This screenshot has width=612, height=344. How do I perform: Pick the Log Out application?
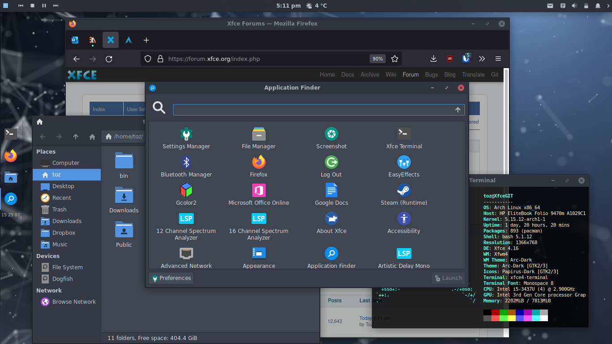click(x=331, y=167)
